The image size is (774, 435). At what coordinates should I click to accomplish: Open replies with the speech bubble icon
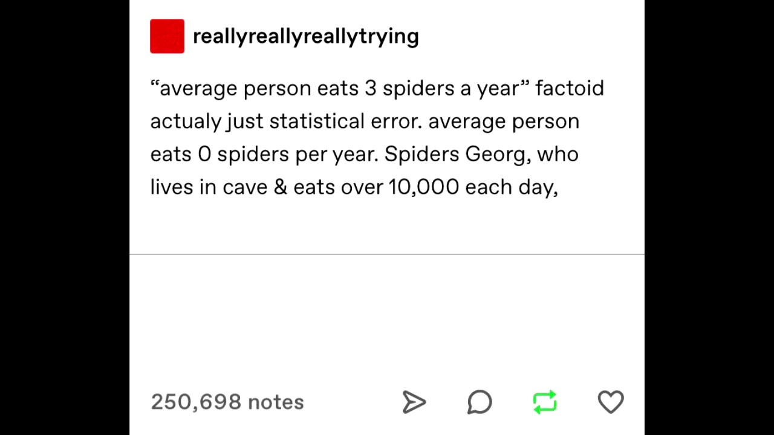pos(480,402)
